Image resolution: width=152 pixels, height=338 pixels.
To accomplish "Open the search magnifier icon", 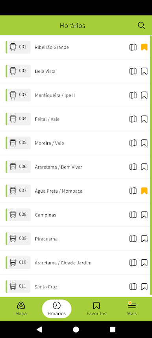I will pos(141,26).
